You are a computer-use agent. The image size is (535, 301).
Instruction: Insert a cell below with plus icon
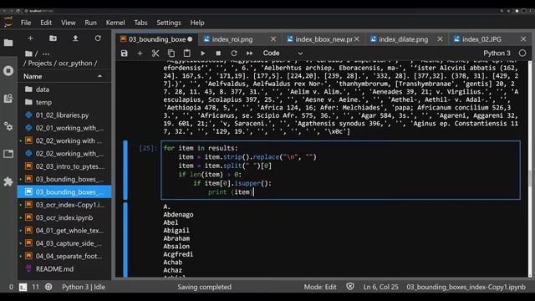[x=140, y=54]
